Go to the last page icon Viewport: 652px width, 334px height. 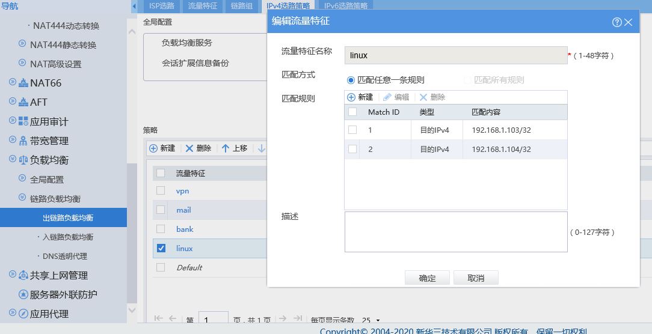point(298,318)
